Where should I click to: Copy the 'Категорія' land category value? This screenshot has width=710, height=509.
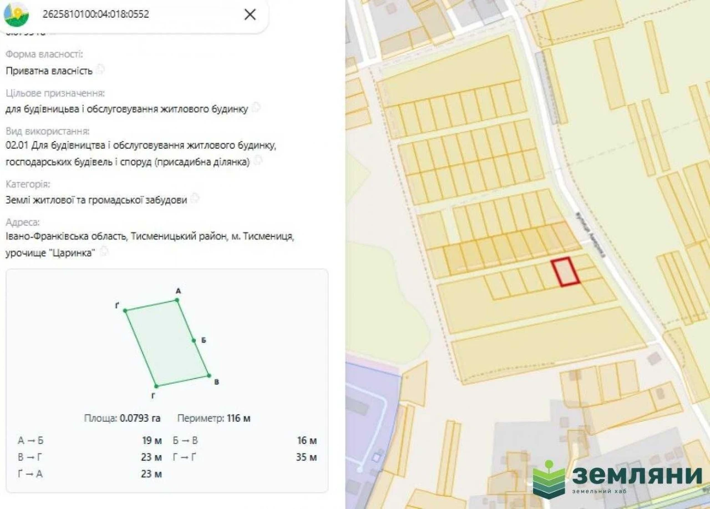point(195,199)
